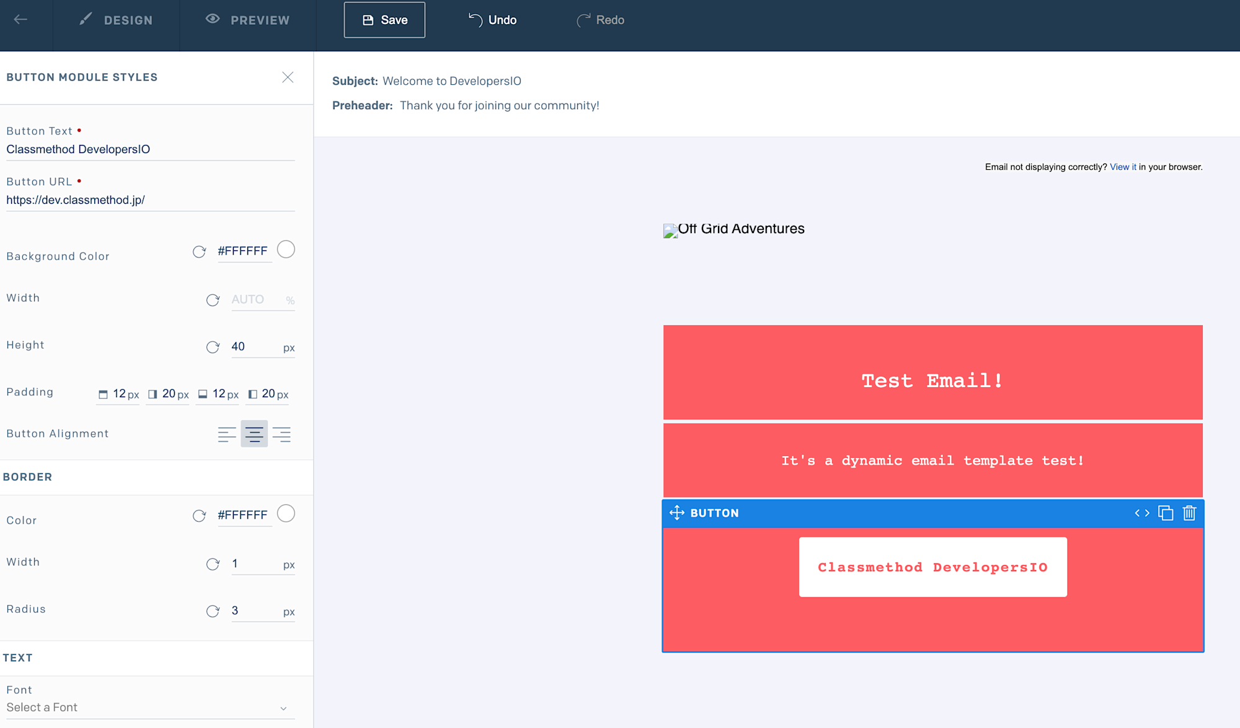This screenshot has width=1240, height=728.
Task: Click the drag handle on Button module
Action: (677, 513)
